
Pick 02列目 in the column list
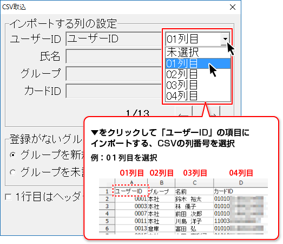[198, 74]
